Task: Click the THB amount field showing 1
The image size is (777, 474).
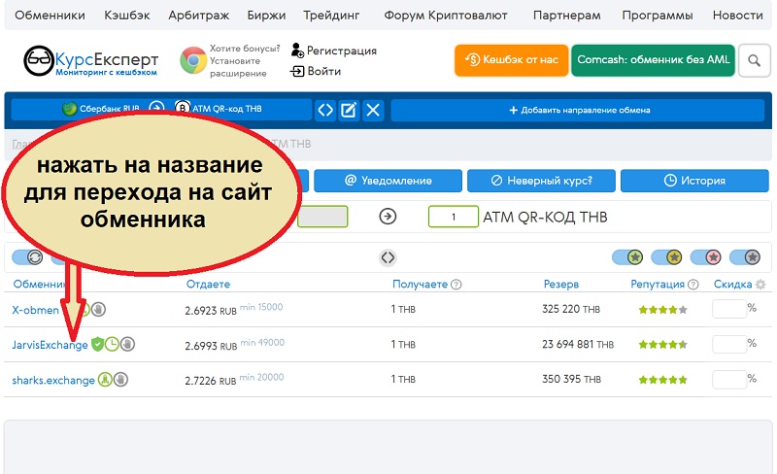Action: point(454,217)
